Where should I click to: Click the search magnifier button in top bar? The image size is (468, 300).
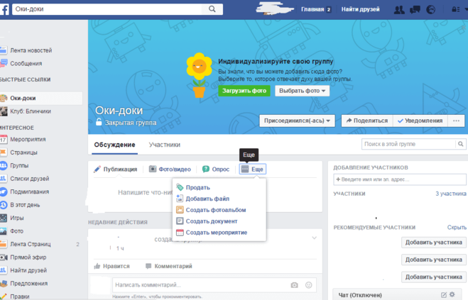pos(212,9)
